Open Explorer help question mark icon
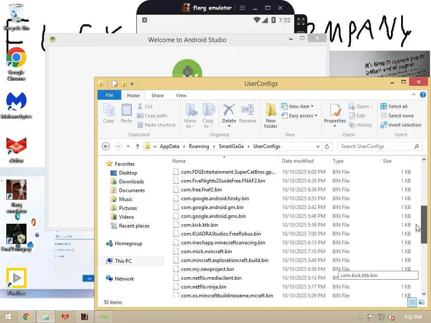This screenshot has height=323, width=431. pos(423,95)
